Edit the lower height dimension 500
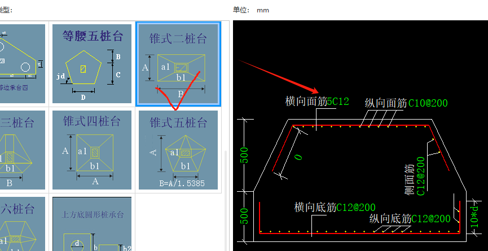488x251 pixels. pos(245,216)
